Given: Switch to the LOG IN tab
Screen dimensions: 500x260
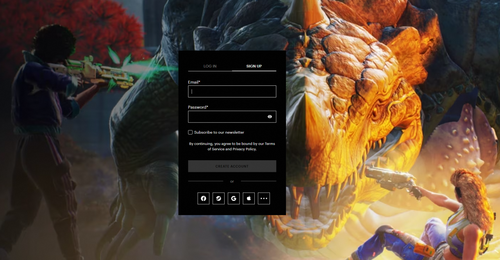Looking at the screenshot, I should (210, 66).
